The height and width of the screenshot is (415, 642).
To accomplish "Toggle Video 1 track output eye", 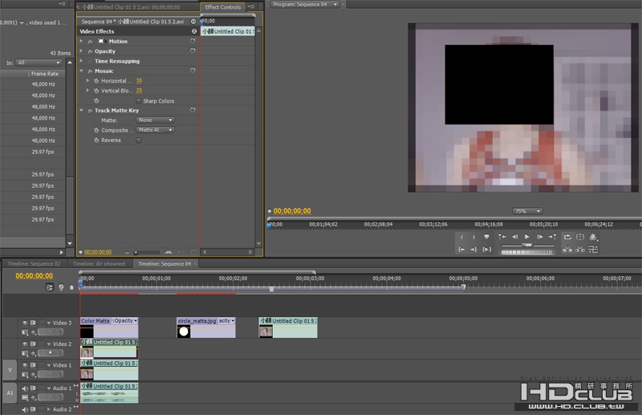I will (x=25, y=365).
